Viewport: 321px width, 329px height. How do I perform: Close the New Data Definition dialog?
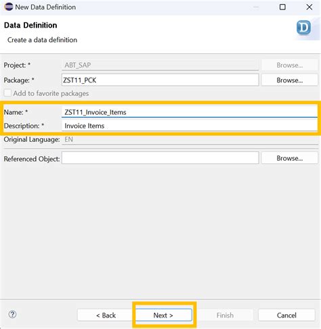coord(309,7)
